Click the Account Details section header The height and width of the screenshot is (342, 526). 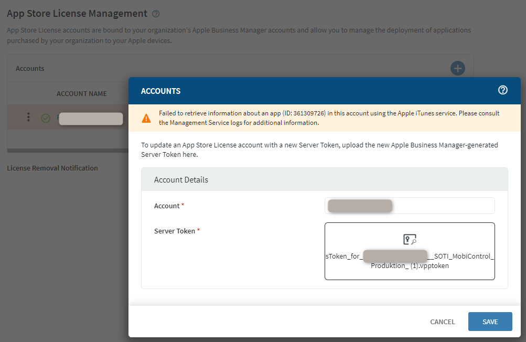click(181, 179)
